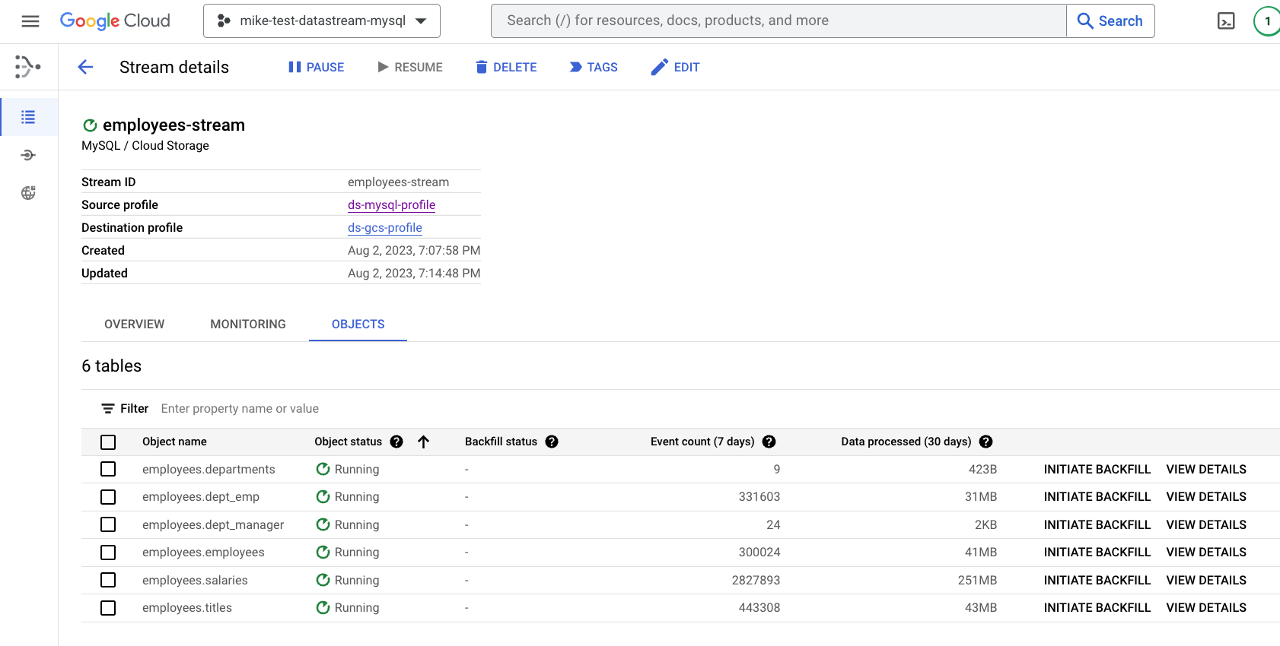Open help for Data processed column
The height and width of the screenshot is (646, 1280).
click(x=985, y=442)
